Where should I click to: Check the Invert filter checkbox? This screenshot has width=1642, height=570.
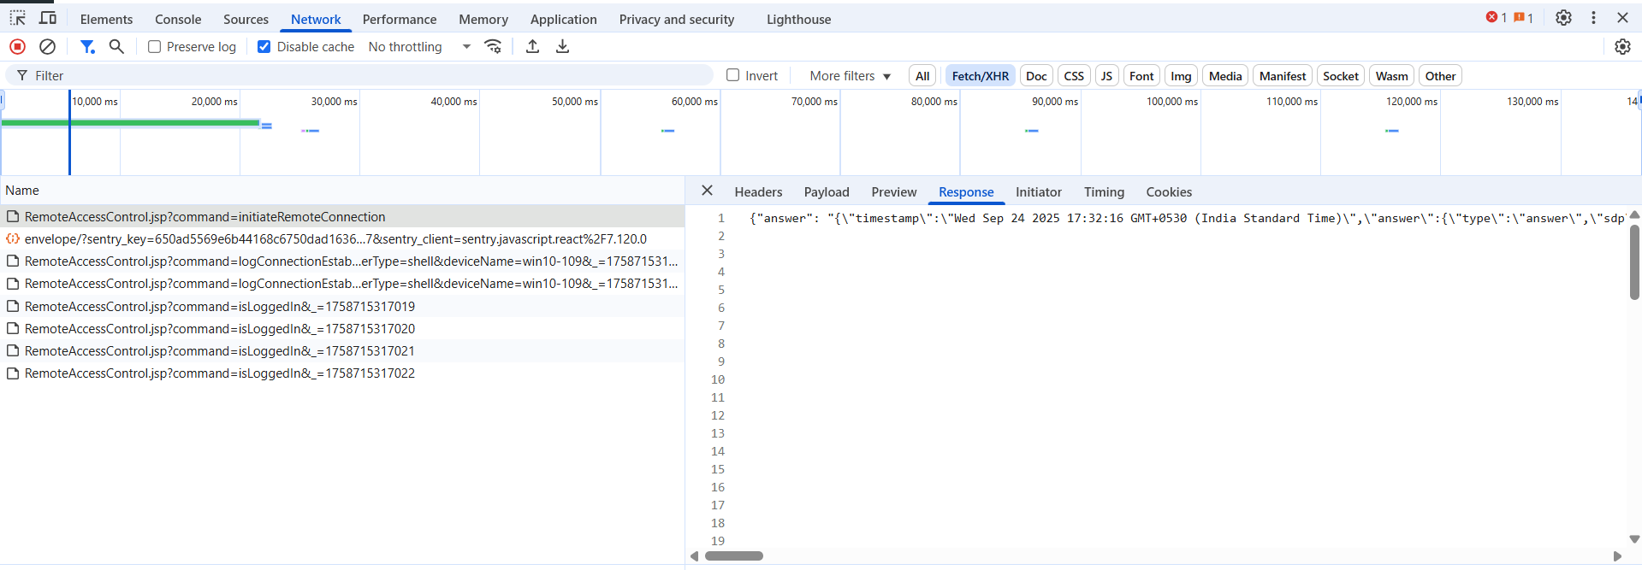pyautogui.click(x=733, y=75)
